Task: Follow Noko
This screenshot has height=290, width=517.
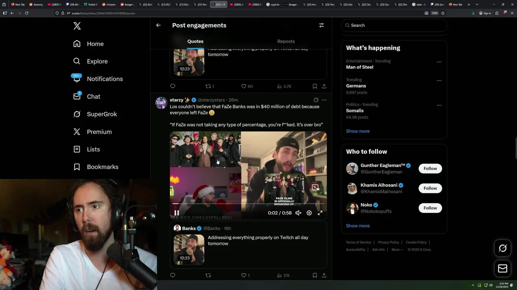Action: pos(430,208)
